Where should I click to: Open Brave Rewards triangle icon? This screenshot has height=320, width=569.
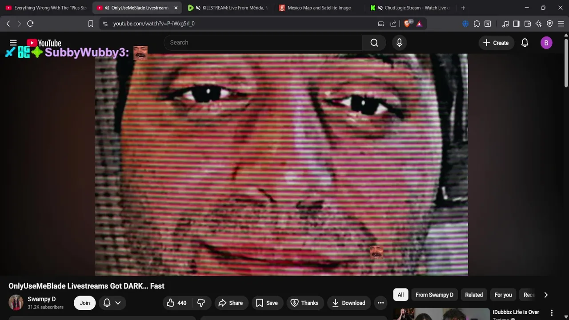tap(419, 24)
